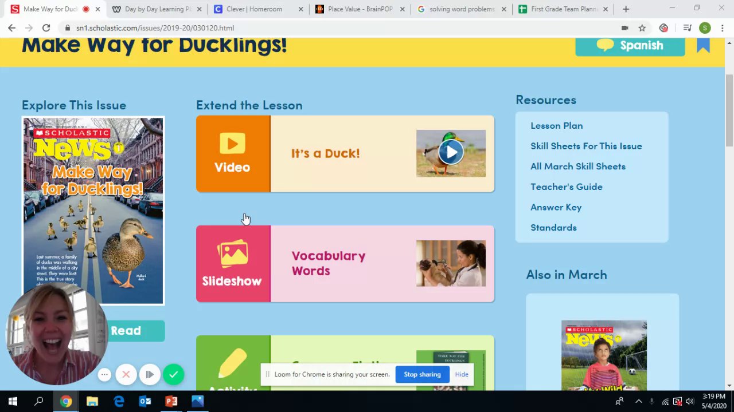Click the camera icon in the address bar

625,27
